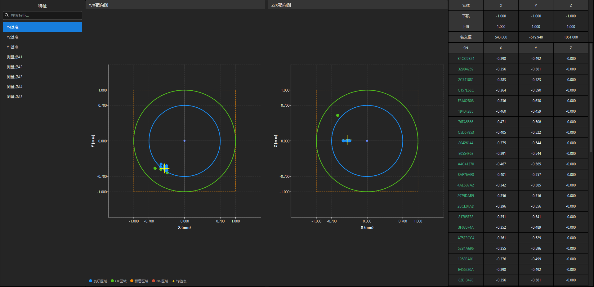Open serial number 2C741081
The image size is (594, 287).
466,80
